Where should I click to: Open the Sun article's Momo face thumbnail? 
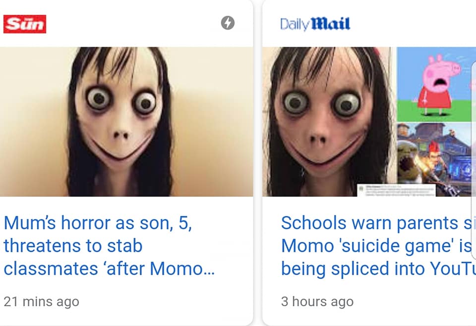(126, 122)
